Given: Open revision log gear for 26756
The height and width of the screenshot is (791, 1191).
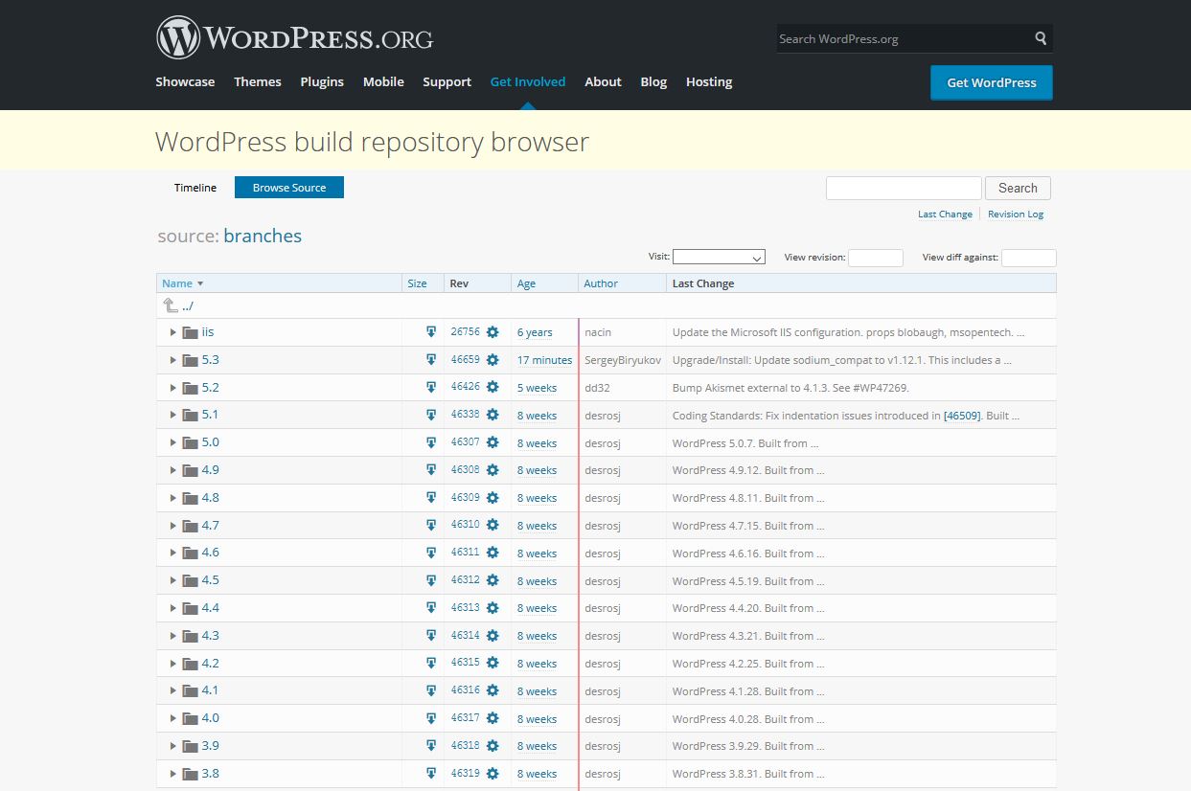Looking at the screenshot, I should click(x=492, y=332).
